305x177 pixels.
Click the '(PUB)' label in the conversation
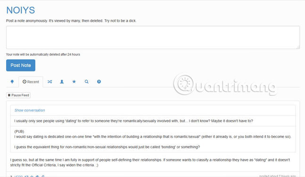click(x=19, y=131)
